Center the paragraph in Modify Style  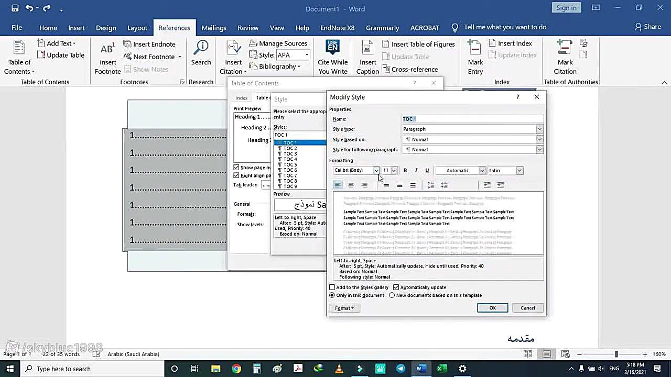(351, 185)
